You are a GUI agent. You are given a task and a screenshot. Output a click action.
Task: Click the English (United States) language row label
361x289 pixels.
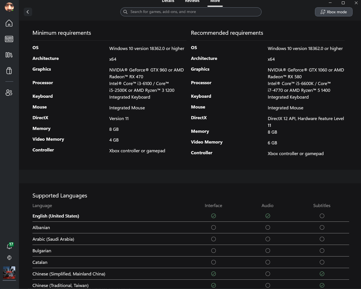56,216
